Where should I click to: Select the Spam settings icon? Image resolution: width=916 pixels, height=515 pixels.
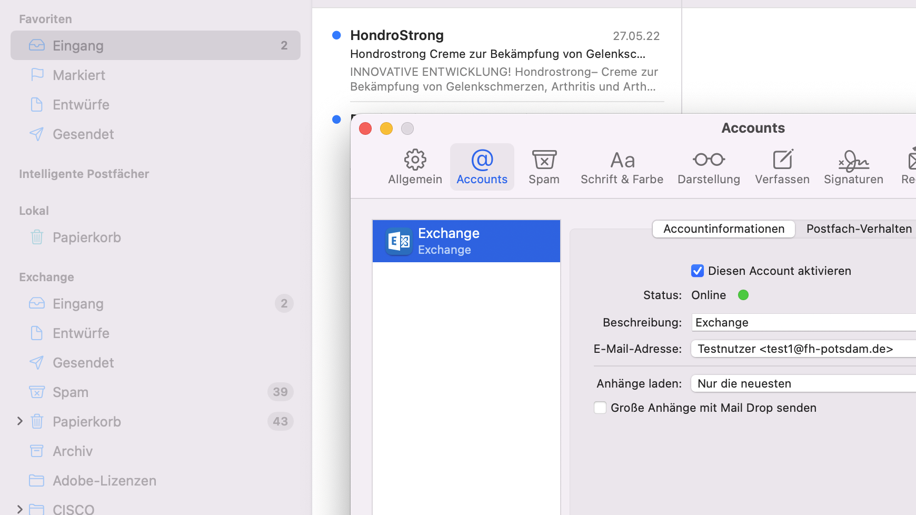click(x=544, y=167)
